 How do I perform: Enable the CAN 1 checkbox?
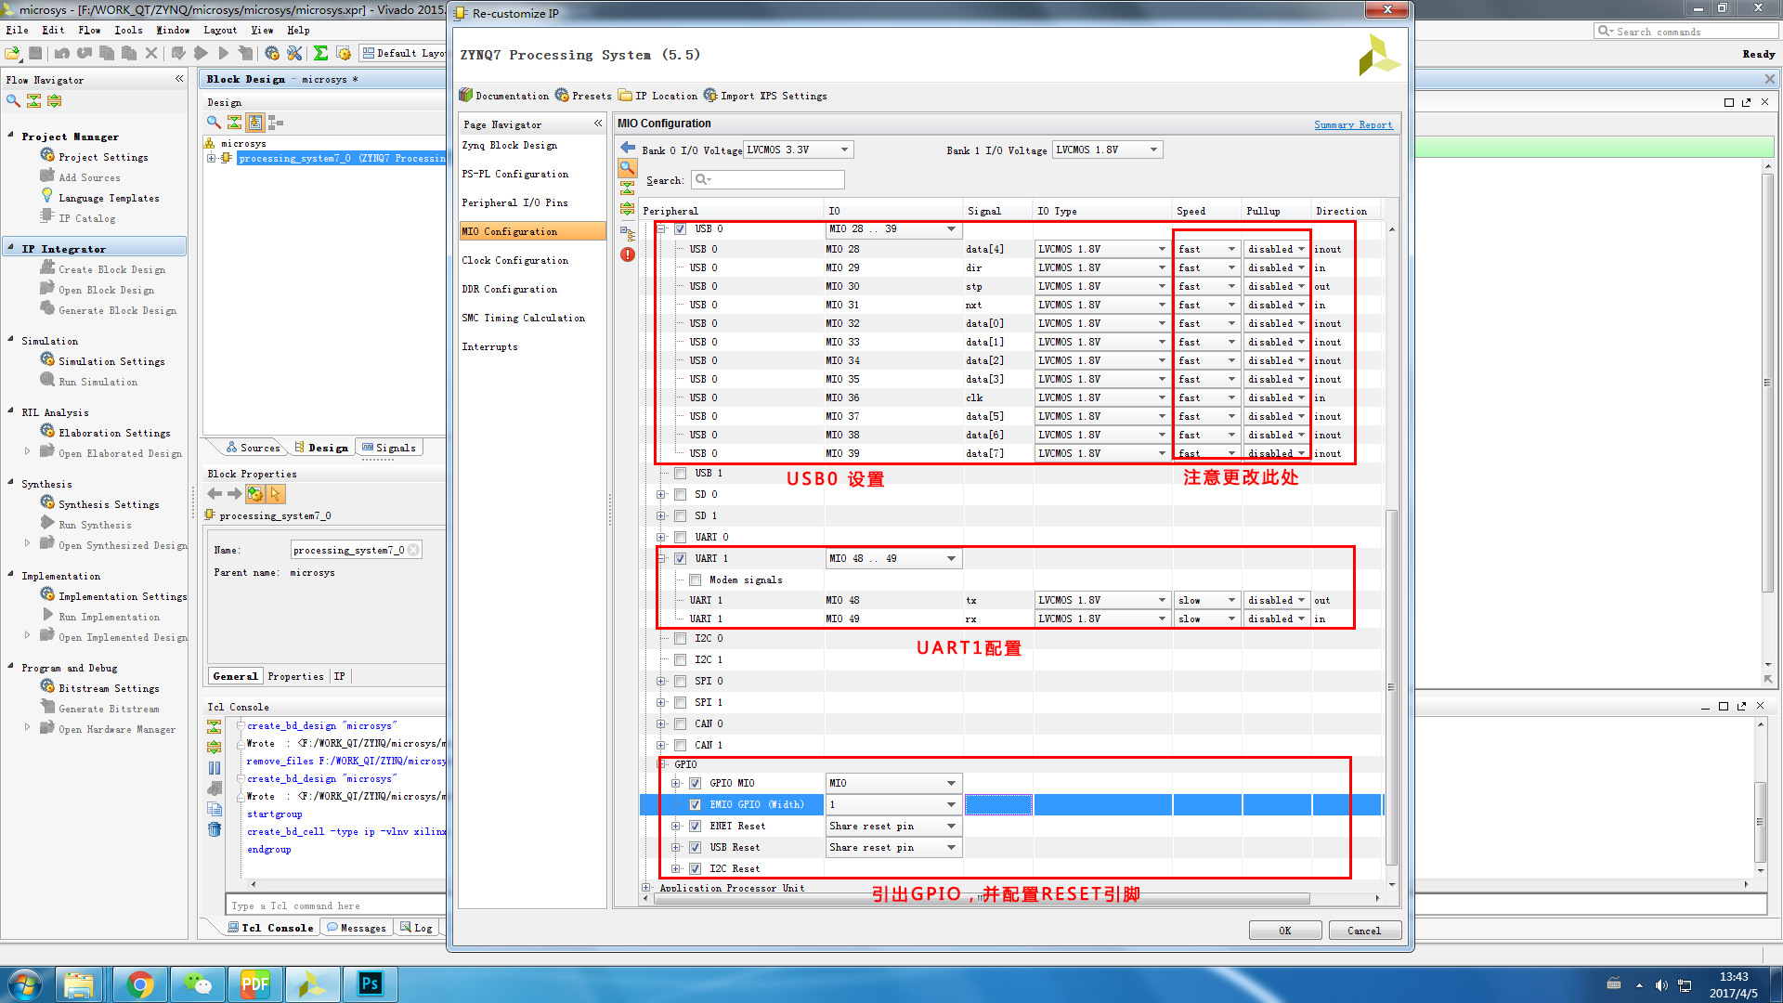681,745
